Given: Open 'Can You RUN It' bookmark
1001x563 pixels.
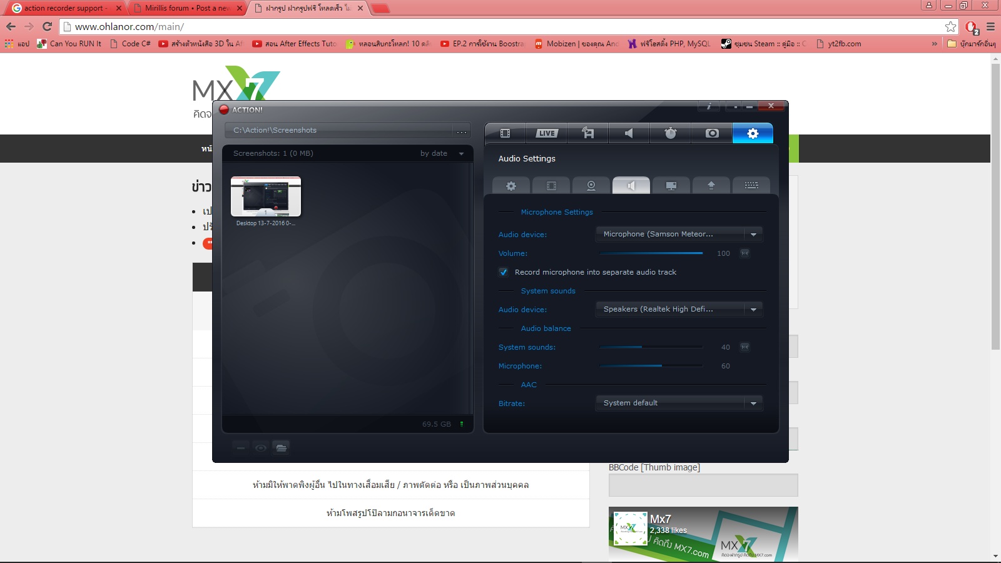Looking at the screenshot, I should (x=69, y=44).
